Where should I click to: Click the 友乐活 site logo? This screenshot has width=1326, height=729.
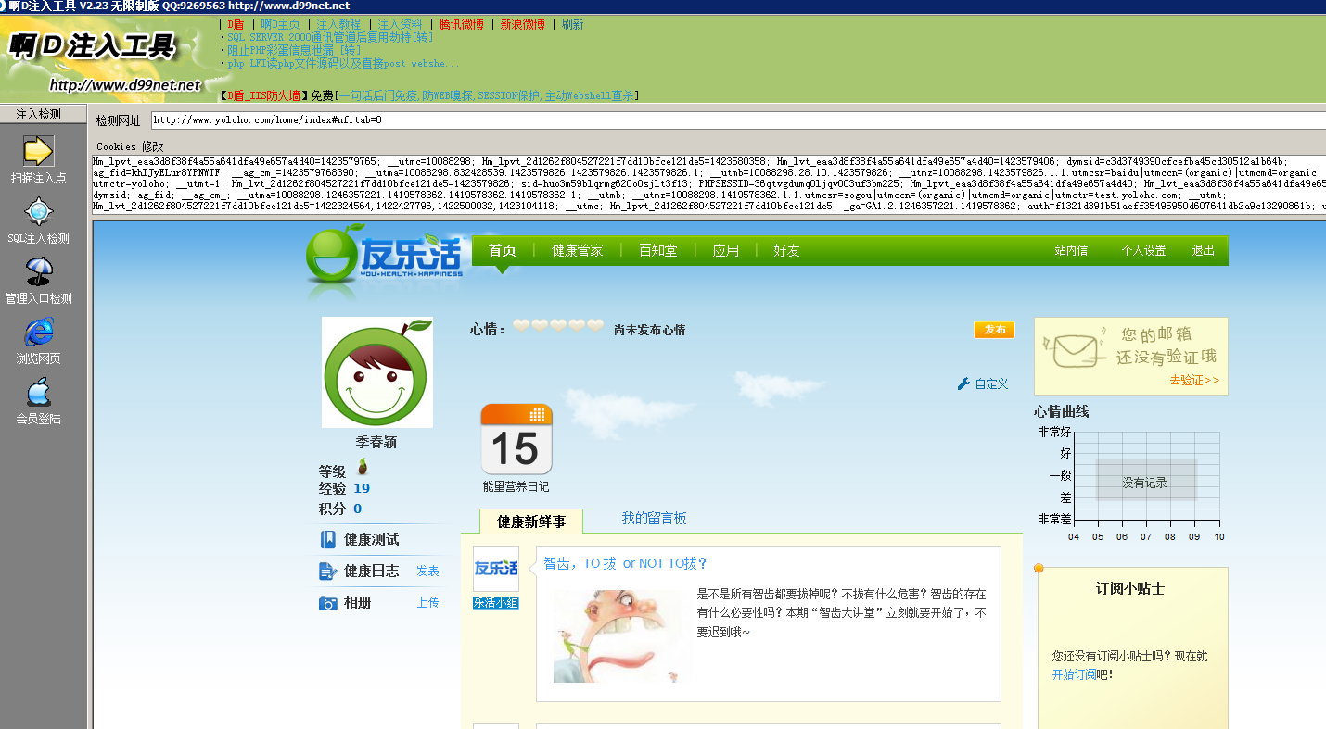pos(385,256)
